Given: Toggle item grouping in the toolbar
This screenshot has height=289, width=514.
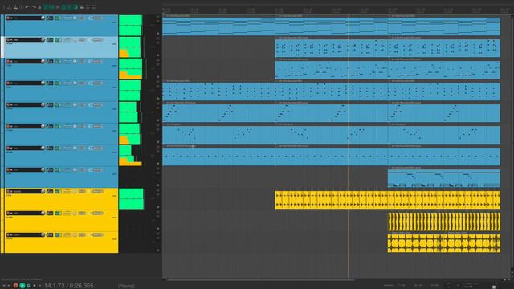Looking at the screenshot, I should coord(51,7).
